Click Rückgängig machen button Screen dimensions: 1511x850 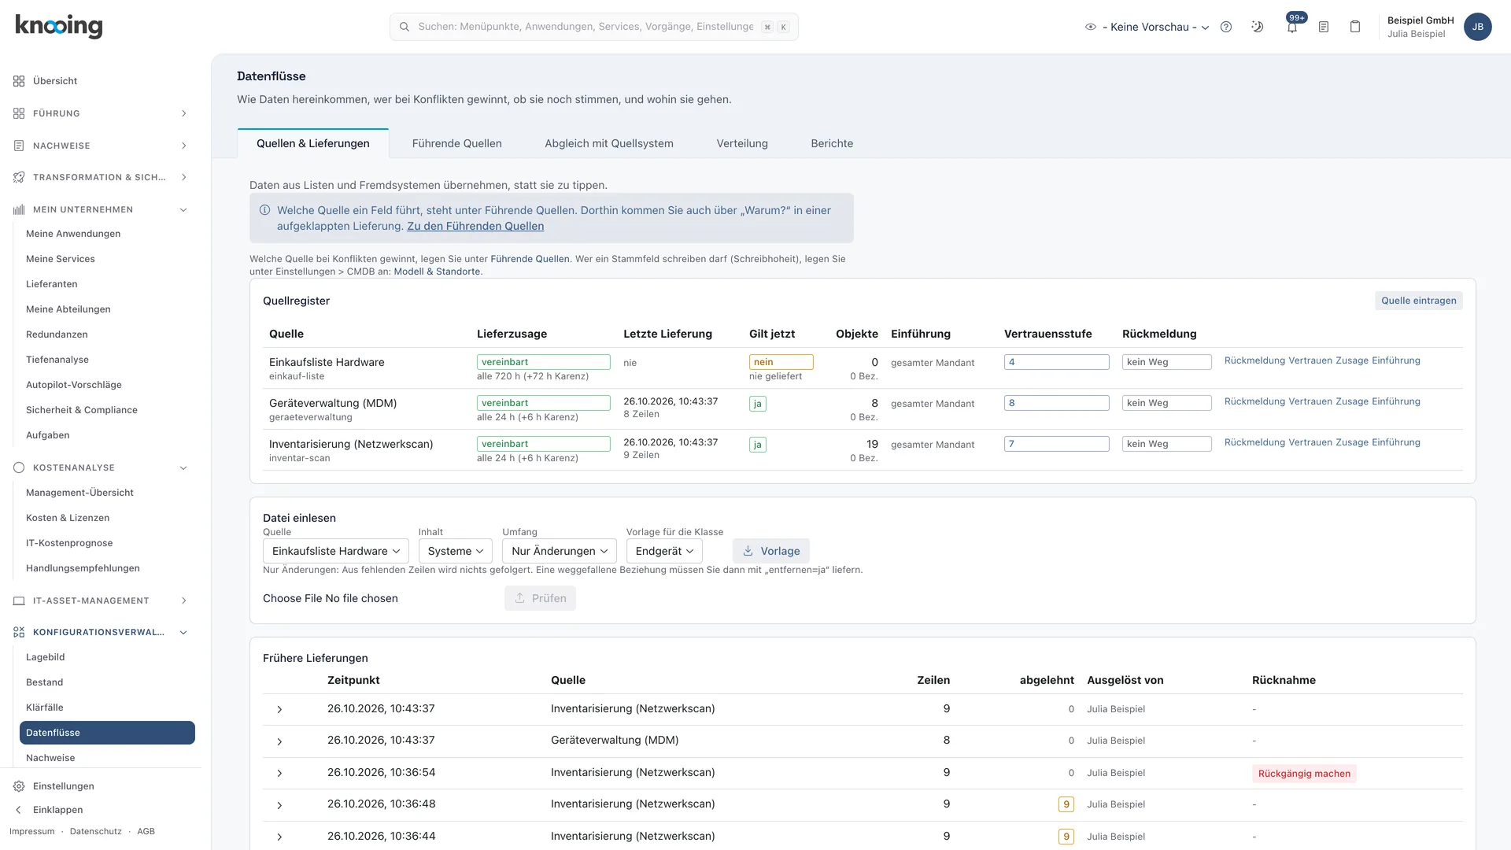pos(1304,774)
